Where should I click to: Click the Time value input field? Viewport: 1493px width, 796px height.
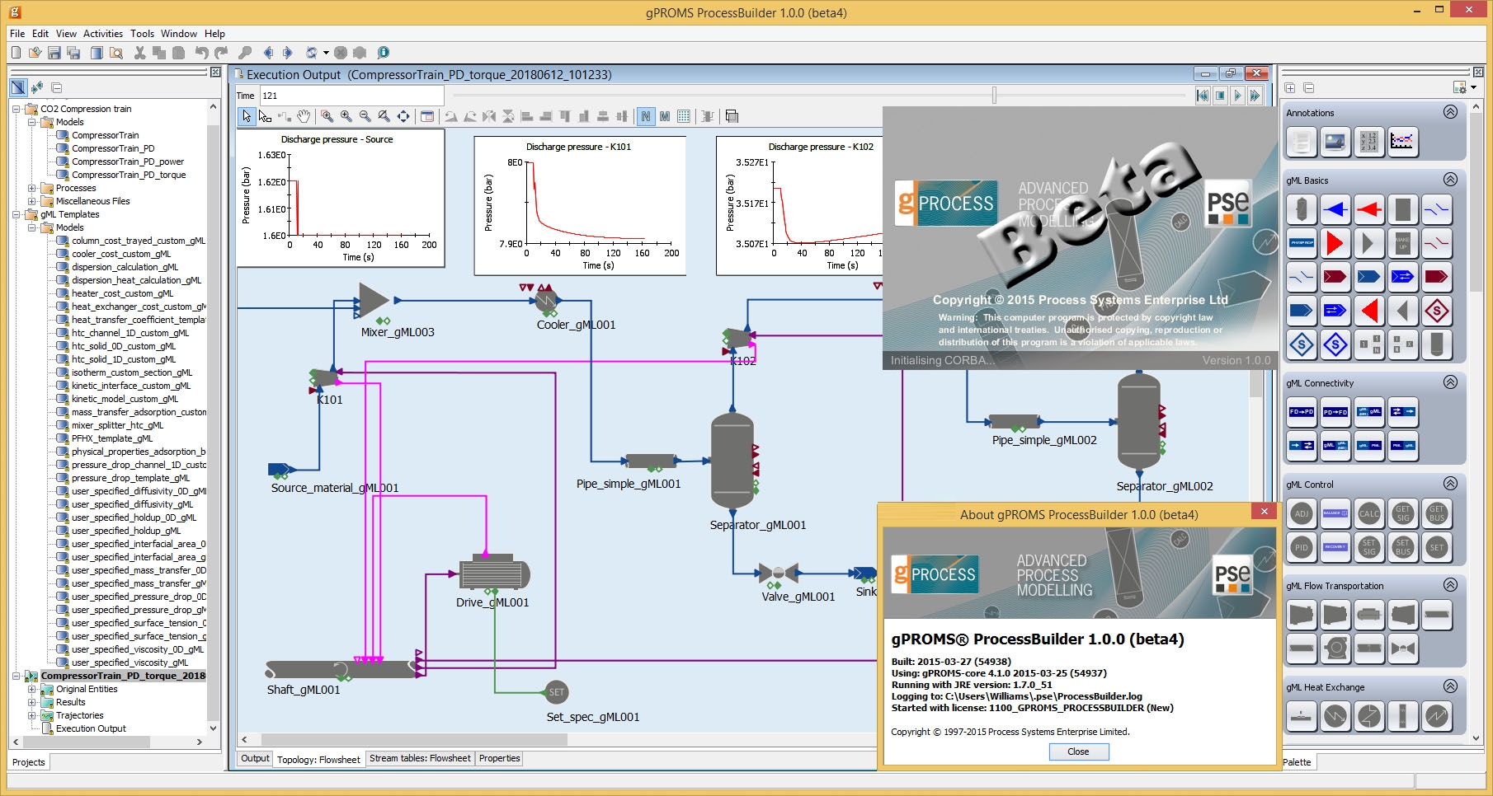(352, 96)
